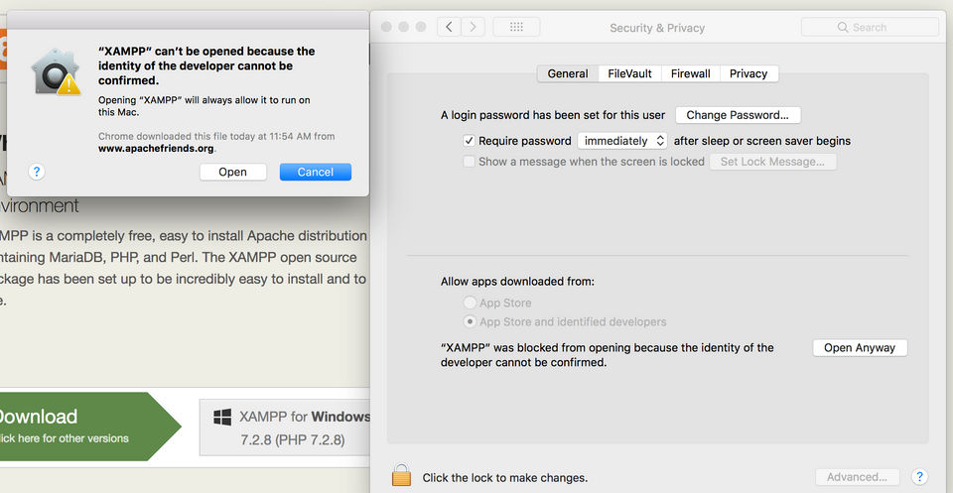Viewport: 953px width, 493px height.
Task: Go back with the left chevron button
Action: pos(450,27)
